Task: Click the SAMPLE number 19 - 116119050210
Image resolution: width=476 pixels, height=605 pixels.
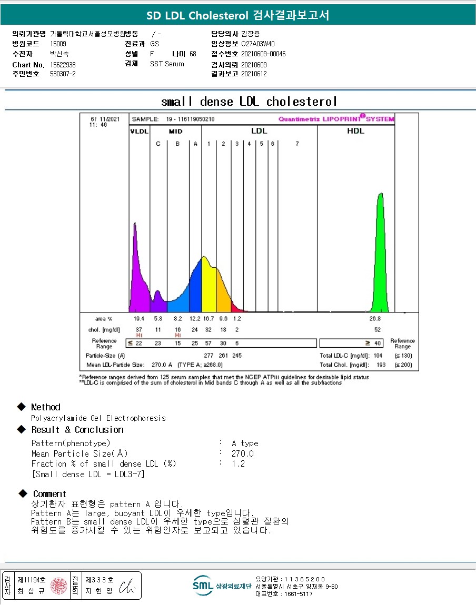Action: click(190, 119)
